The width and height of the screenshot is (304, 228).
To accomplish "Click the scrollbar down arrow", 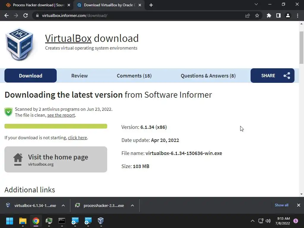I will (301, 194).
